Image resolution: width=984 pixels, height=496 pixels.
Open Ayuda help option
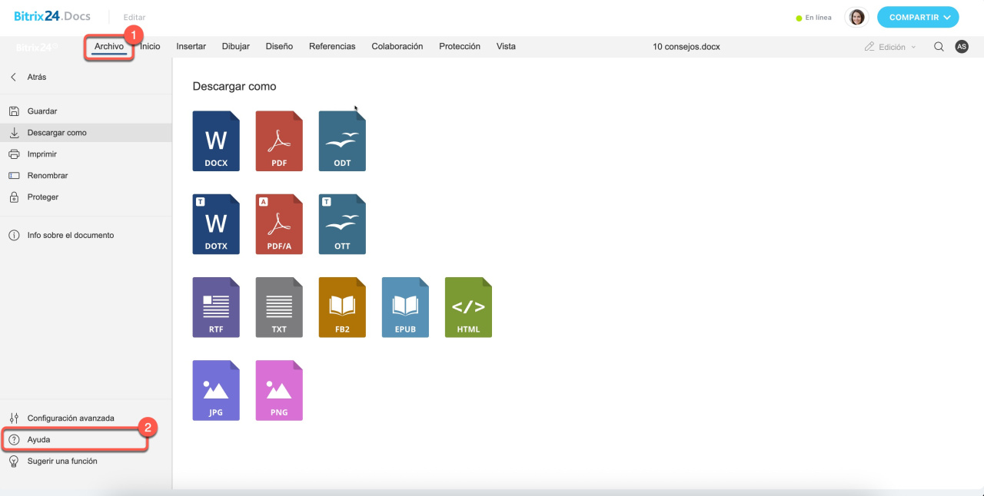tap(38, 440)
